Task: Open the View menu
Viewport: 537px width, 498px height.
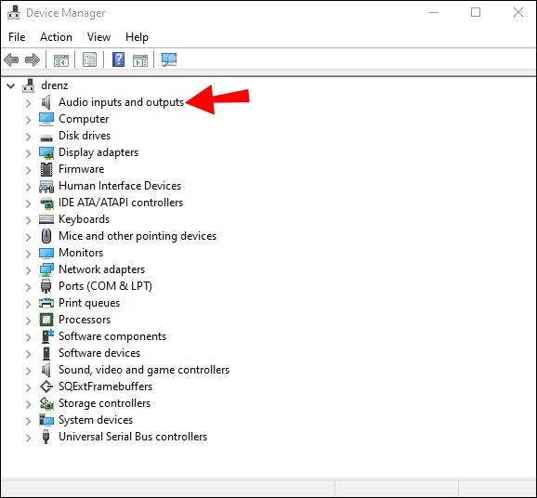Action: [x=98, y=37]
